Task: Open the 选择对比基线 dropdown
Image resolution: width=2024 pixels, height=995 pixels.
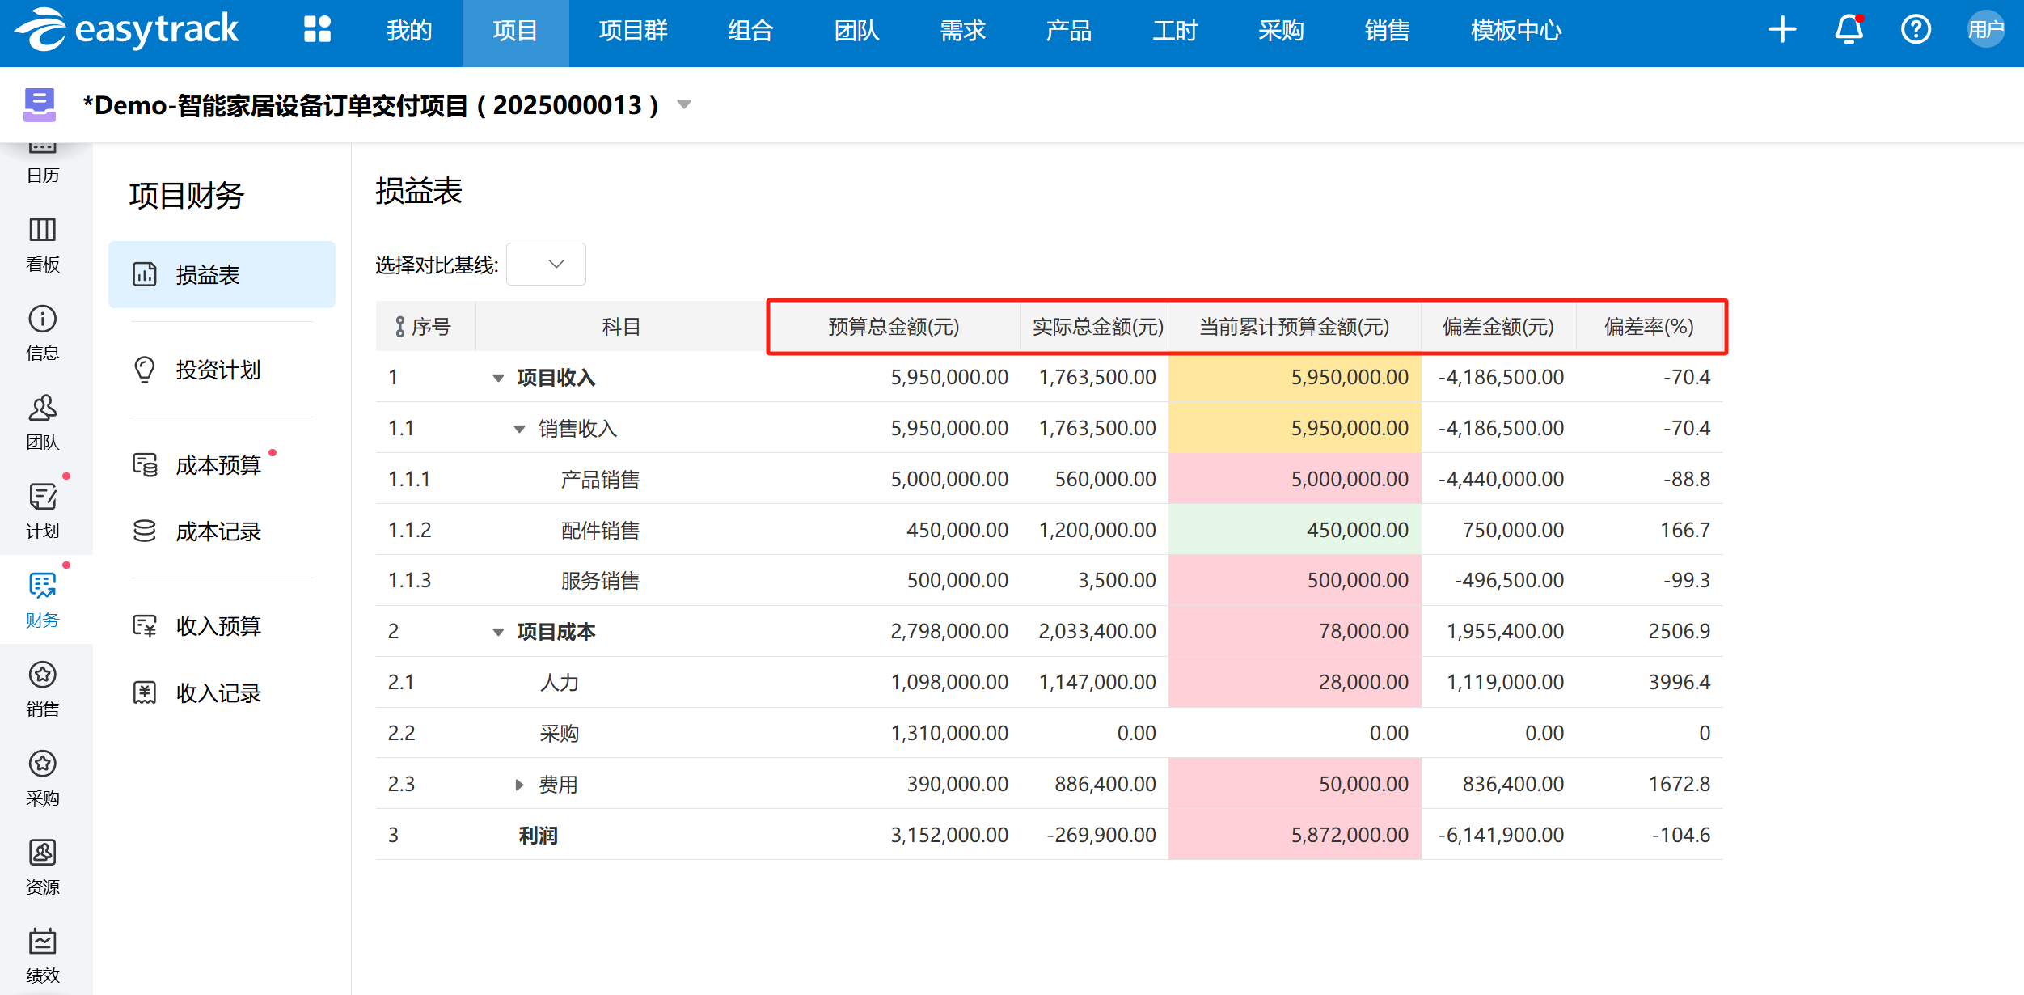Action: click(547, 265)
